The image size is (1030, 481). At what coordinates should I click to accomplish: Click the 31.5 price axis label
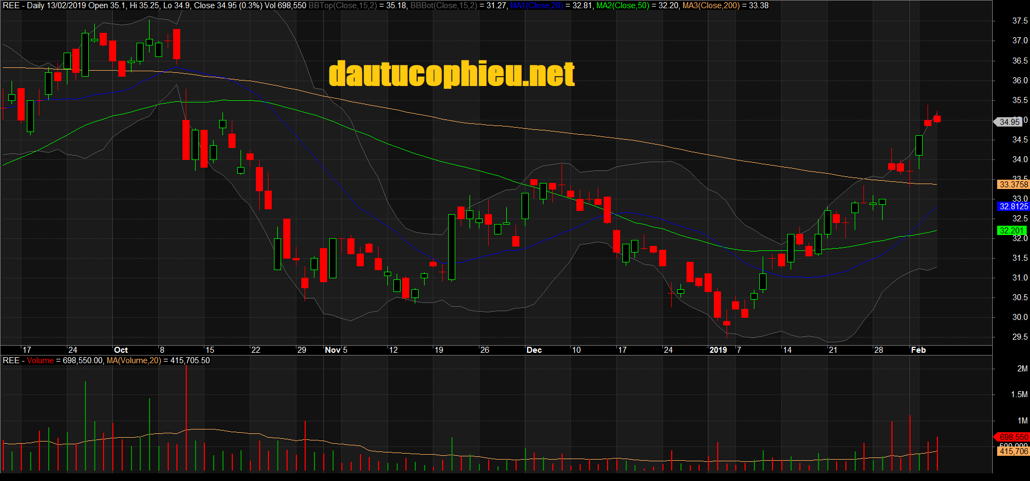[x=1020, y=258]
